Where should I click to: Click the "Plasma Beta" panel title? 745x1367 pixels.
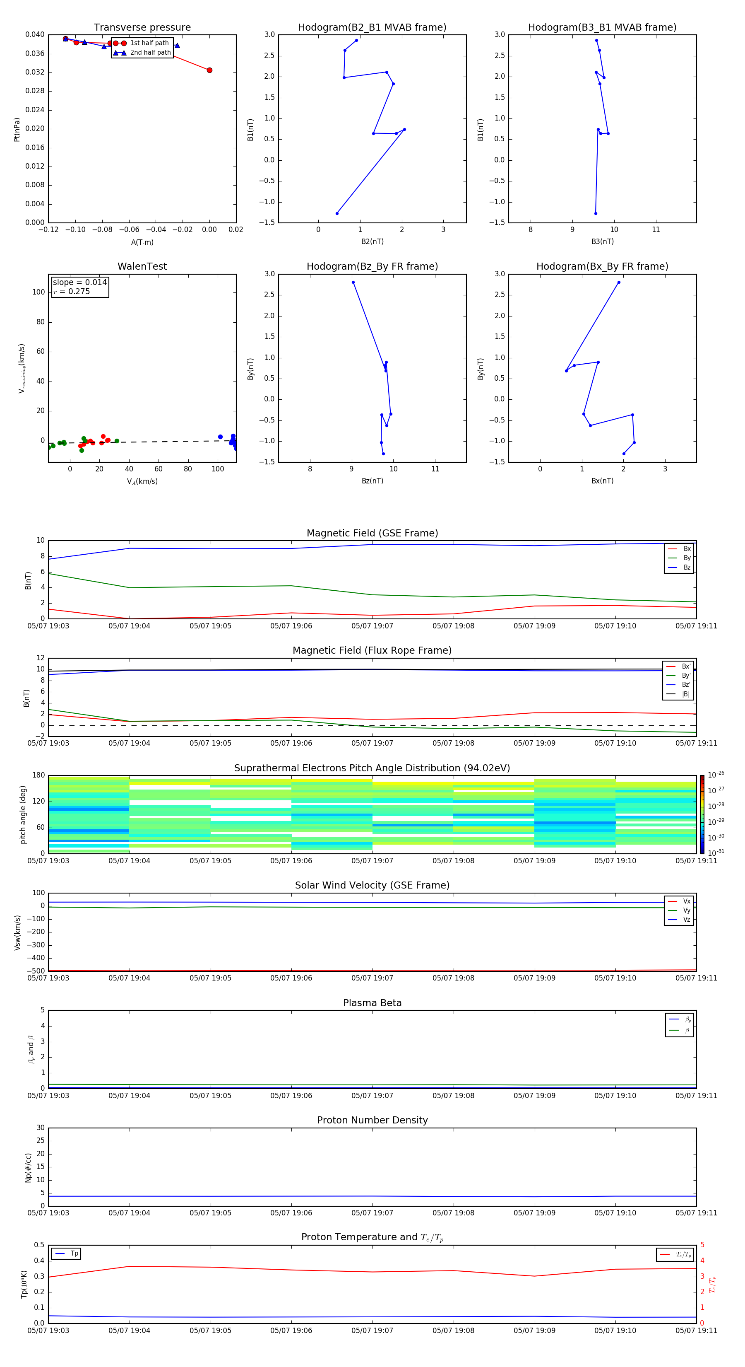pos(372,1003)
